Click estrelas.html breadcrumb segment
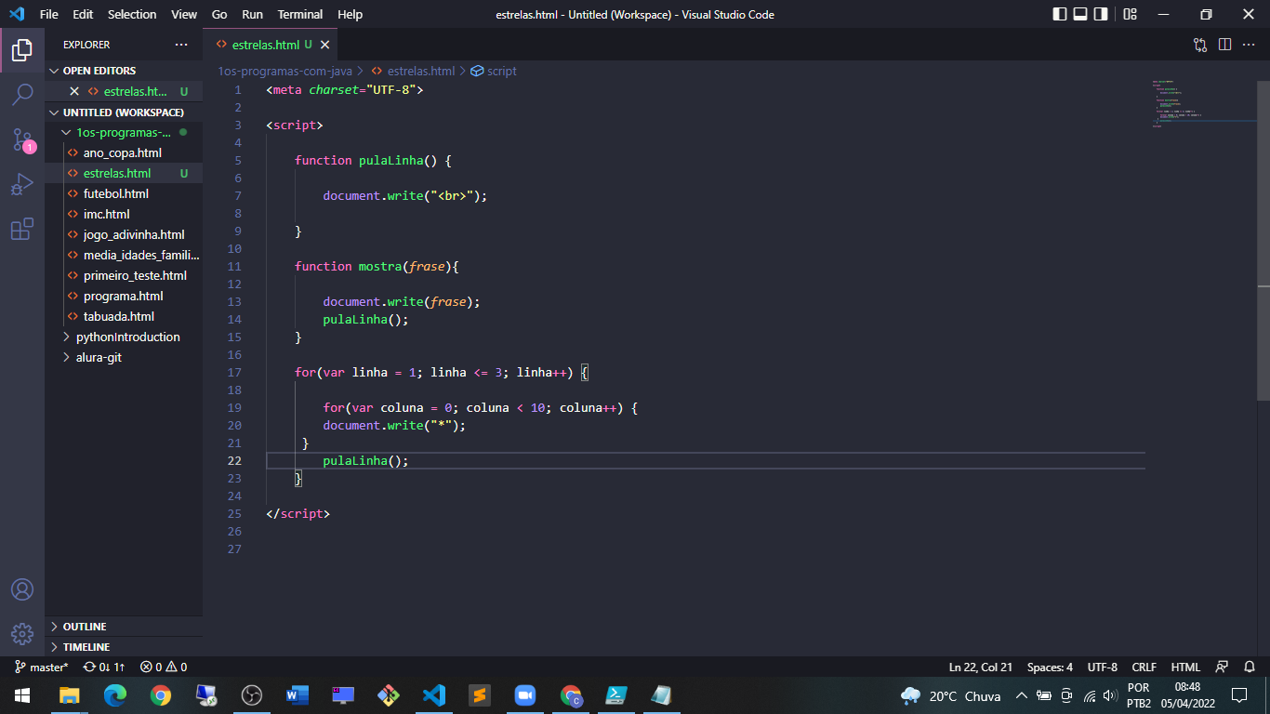This screenshot has height=714, width=1270. [x=413, y=71]
